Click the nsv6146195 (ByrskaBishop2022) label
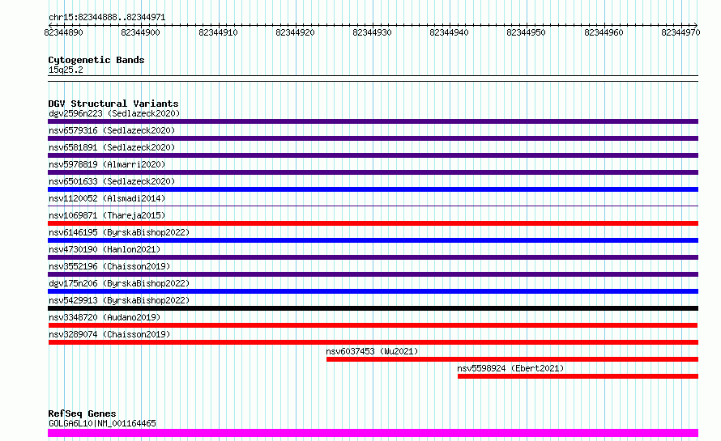 click(x=119, y=232)
